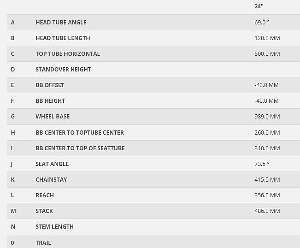Click the REACH label
300x248 pixels.
click(45, 195)
